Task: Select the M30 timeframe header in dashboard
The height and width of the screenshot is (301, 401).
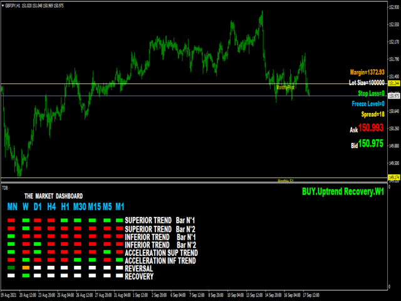Action: click(x=80, y=206)
